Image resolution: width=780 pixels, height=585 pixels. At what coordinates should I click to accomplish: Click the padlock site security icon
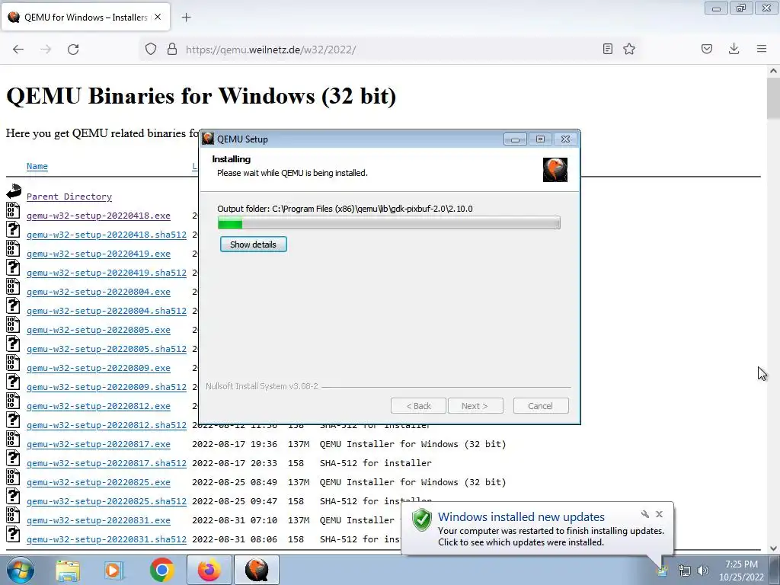172,50
